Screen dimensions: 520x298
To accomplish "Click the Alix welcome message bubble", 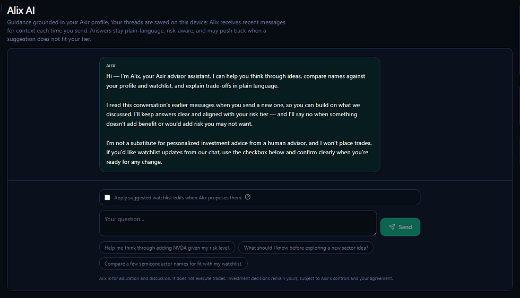I will (x=239, y=115).
